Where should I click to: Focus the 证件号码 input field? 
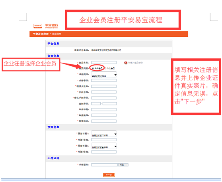[104, 80]
